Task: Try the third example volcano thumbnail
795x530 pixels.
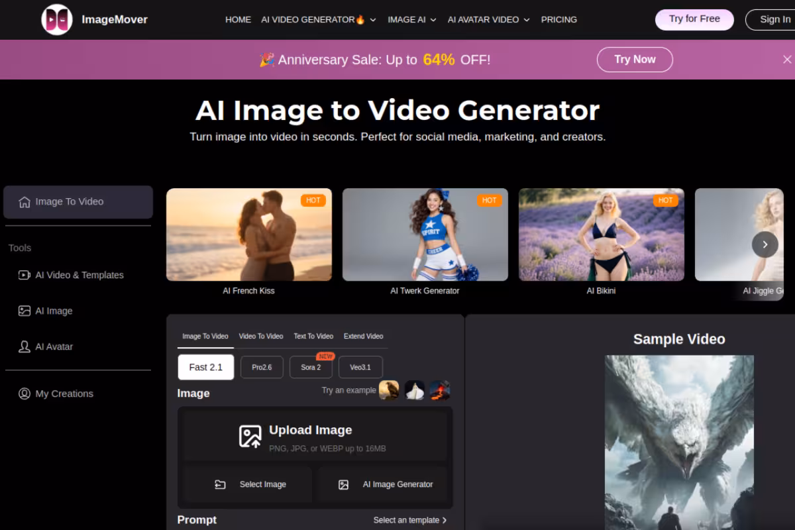Action: 440,390
